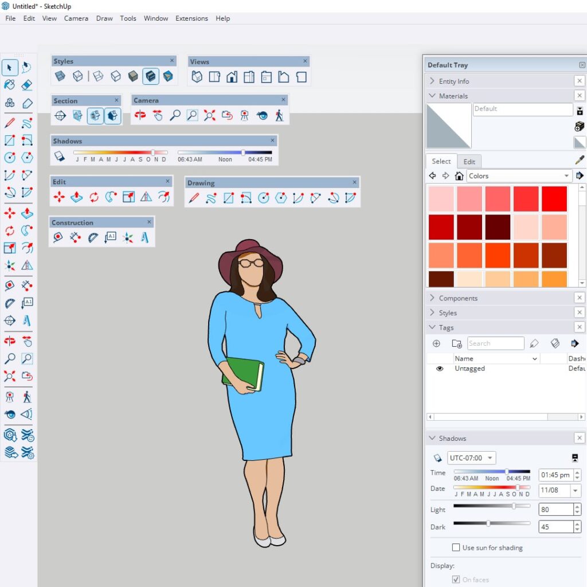Screen dimensions: 587x587
Task: Click the tag Search input field
Action: pos(495,343)
